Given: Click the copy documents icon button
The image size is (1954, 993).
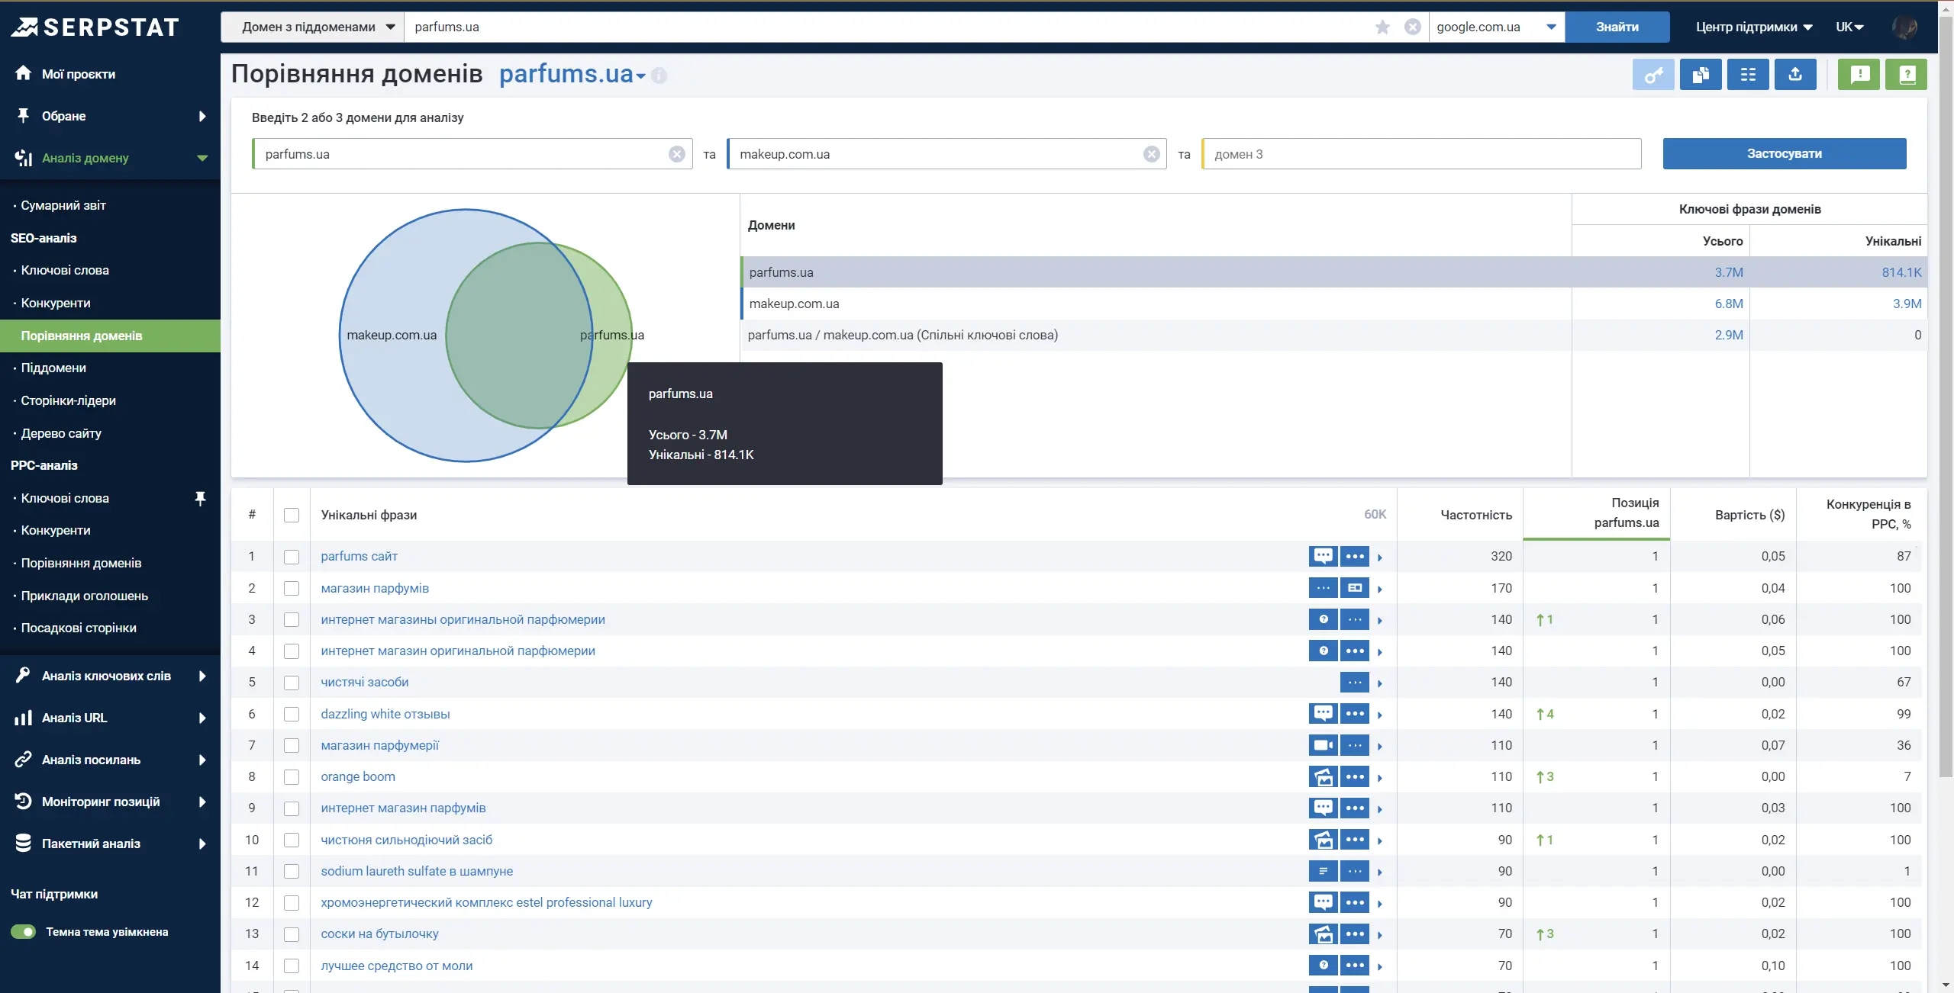Looking at the screenshot, I should tap(1701, 75).
